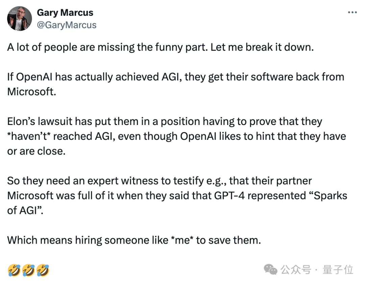Click the first laughing emoji
This screenshot has width=365, height=284.
coord(13,270)
